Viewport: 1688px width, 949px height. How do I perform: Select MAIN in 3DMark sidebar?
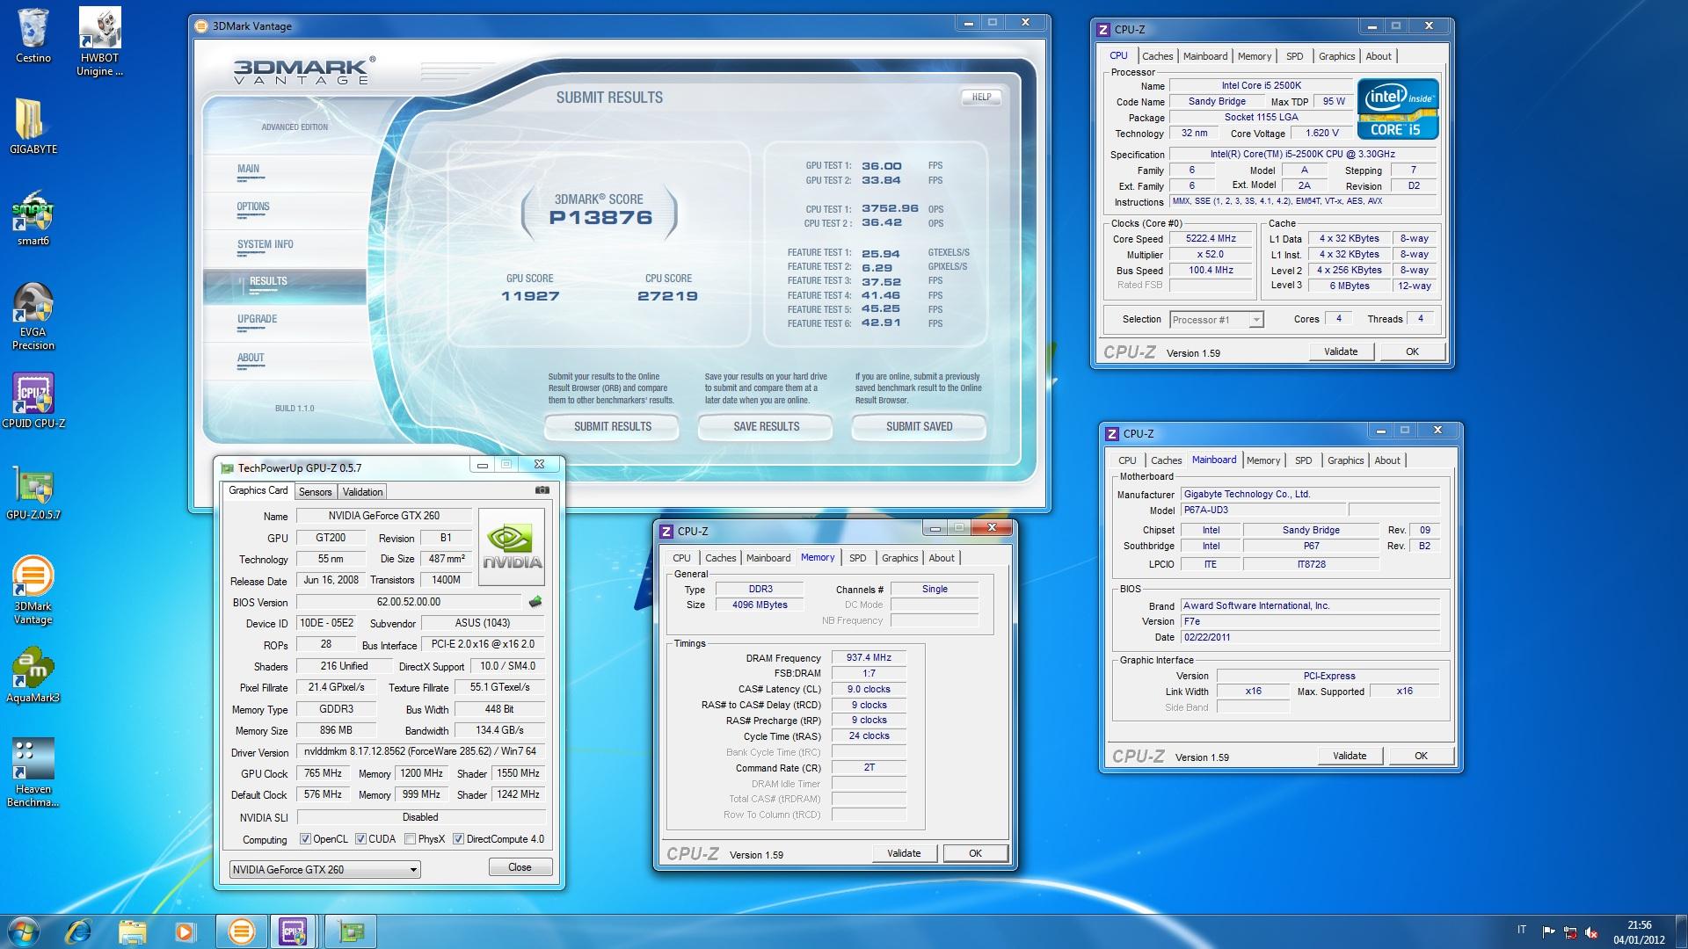pyautogui.click(x=248, y=169)
